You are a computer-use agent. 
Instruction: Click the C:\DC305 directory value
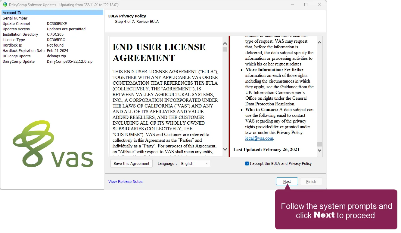[x=55, y=35]
